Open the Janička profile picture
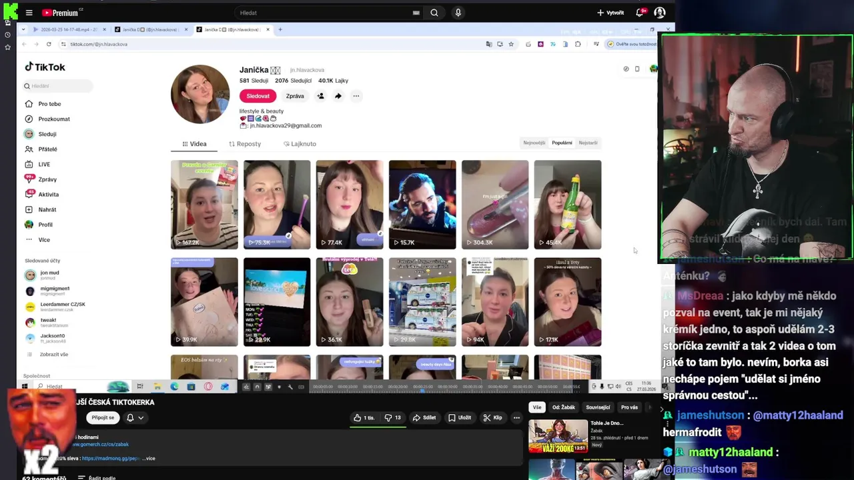The width and height of the screenshot is (854, 480). tap(200, 94)
